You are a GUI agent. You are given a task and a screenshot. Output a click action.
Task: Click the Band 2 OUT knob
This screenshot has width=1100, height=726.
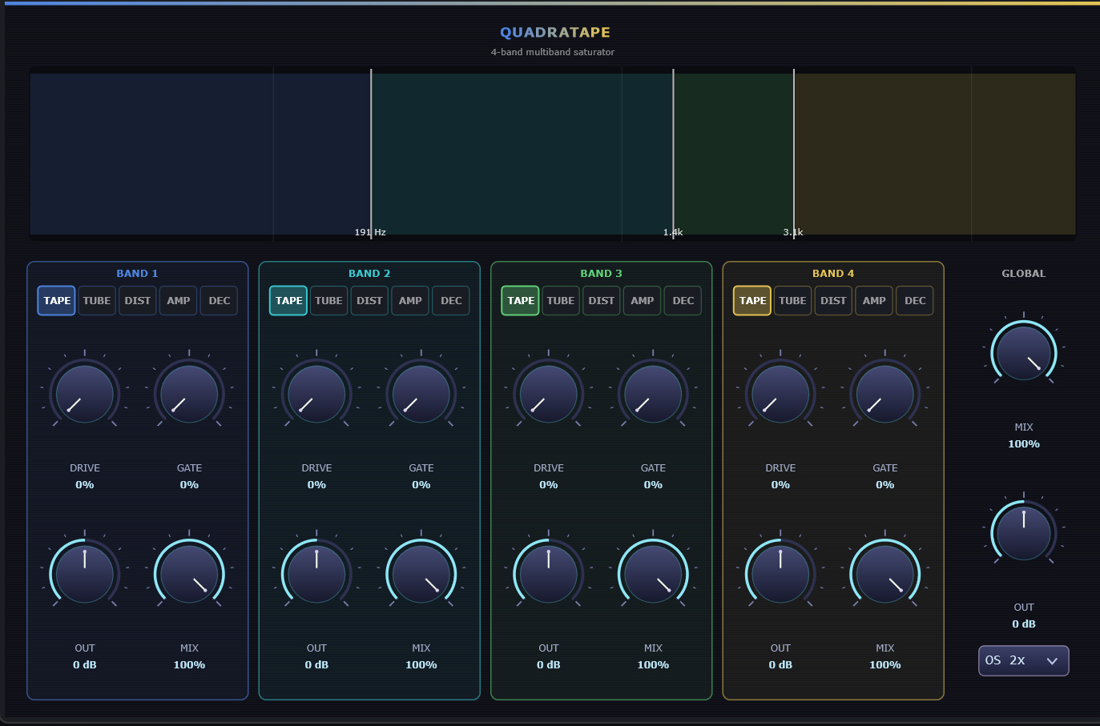(x=316, y=574)
